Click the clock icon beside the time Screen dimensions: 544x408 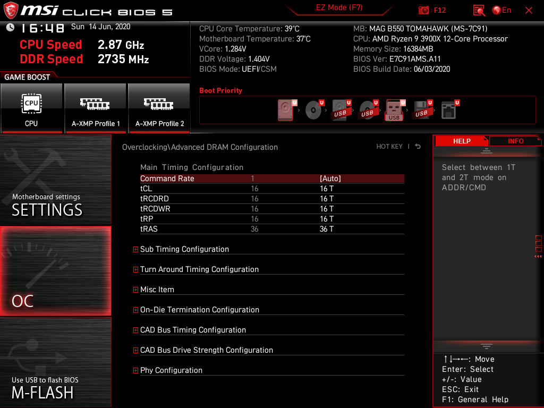[x=10, y=27]
